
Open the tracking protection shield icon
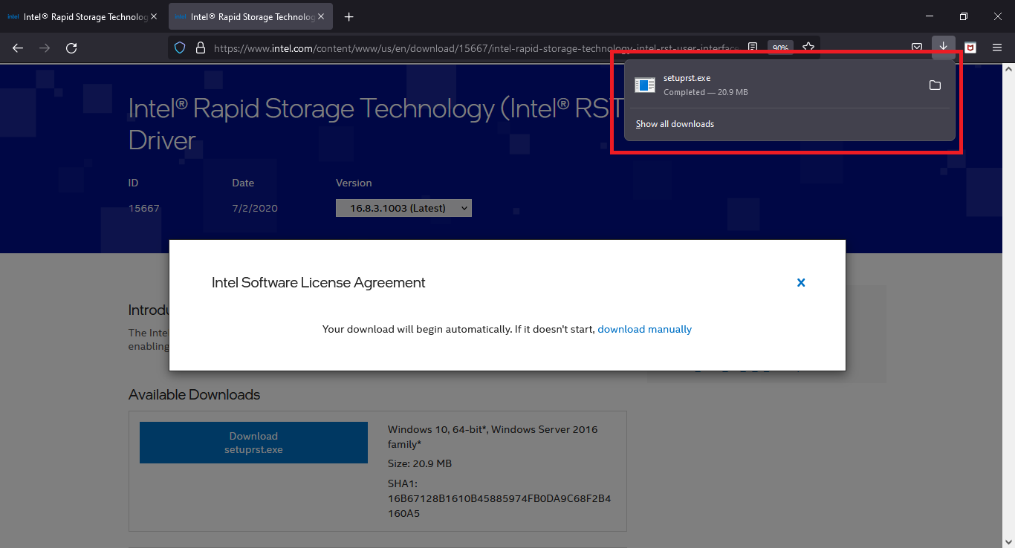(x=179, y=48)
